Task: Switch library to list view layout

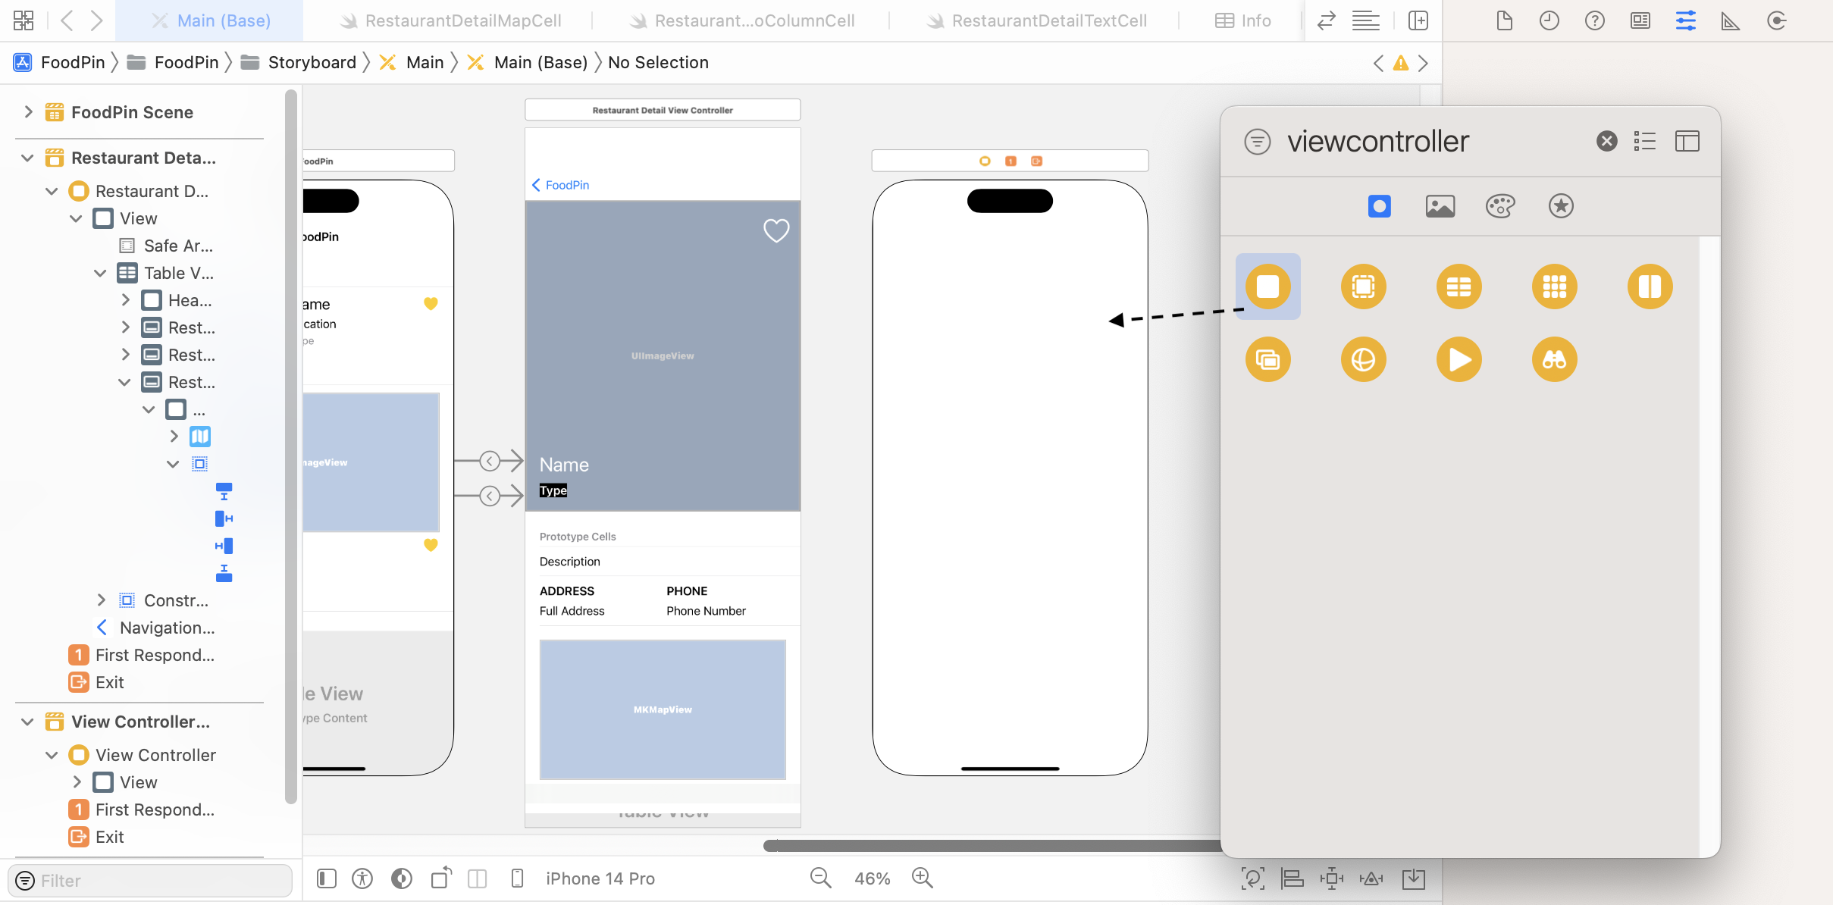Action: pyautogui.click(x=1645, y=141)
